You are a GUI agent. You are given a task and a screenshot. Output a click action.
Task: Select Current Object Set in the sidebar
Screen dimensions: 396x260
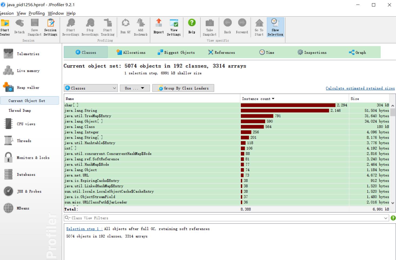click(x=30, y=101)
